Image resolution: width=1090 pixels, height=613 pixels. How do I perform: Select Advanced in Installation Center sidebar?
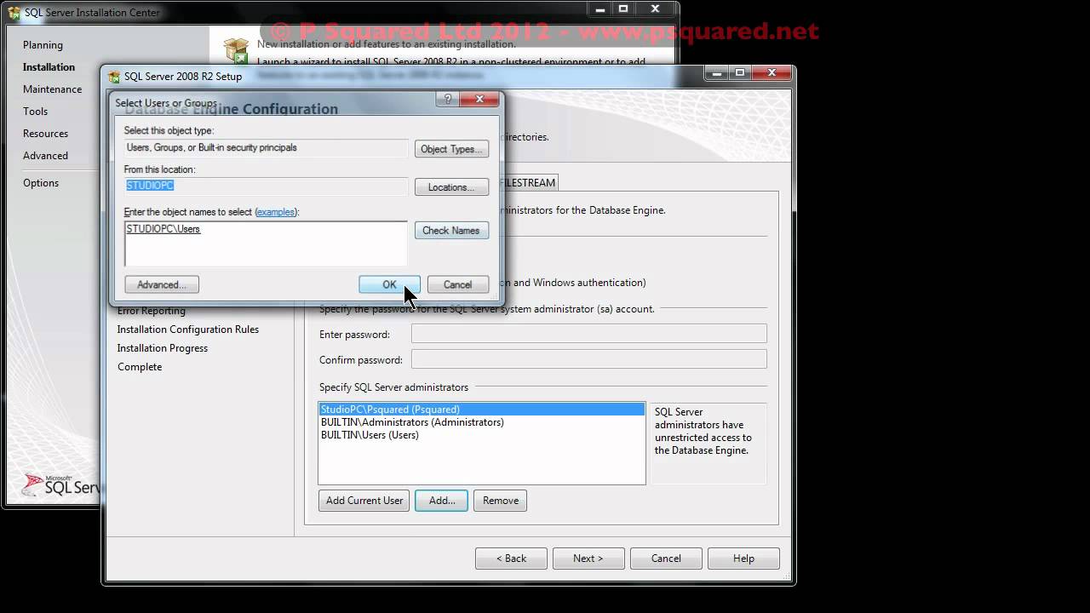45,156
